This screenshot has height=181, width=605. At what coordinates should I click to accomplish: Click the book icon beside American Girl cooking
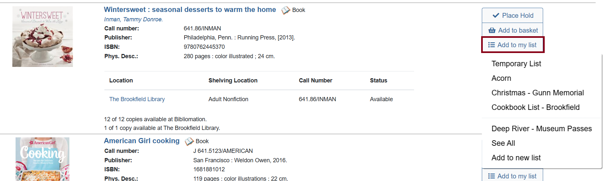click(x=189, y=142)
